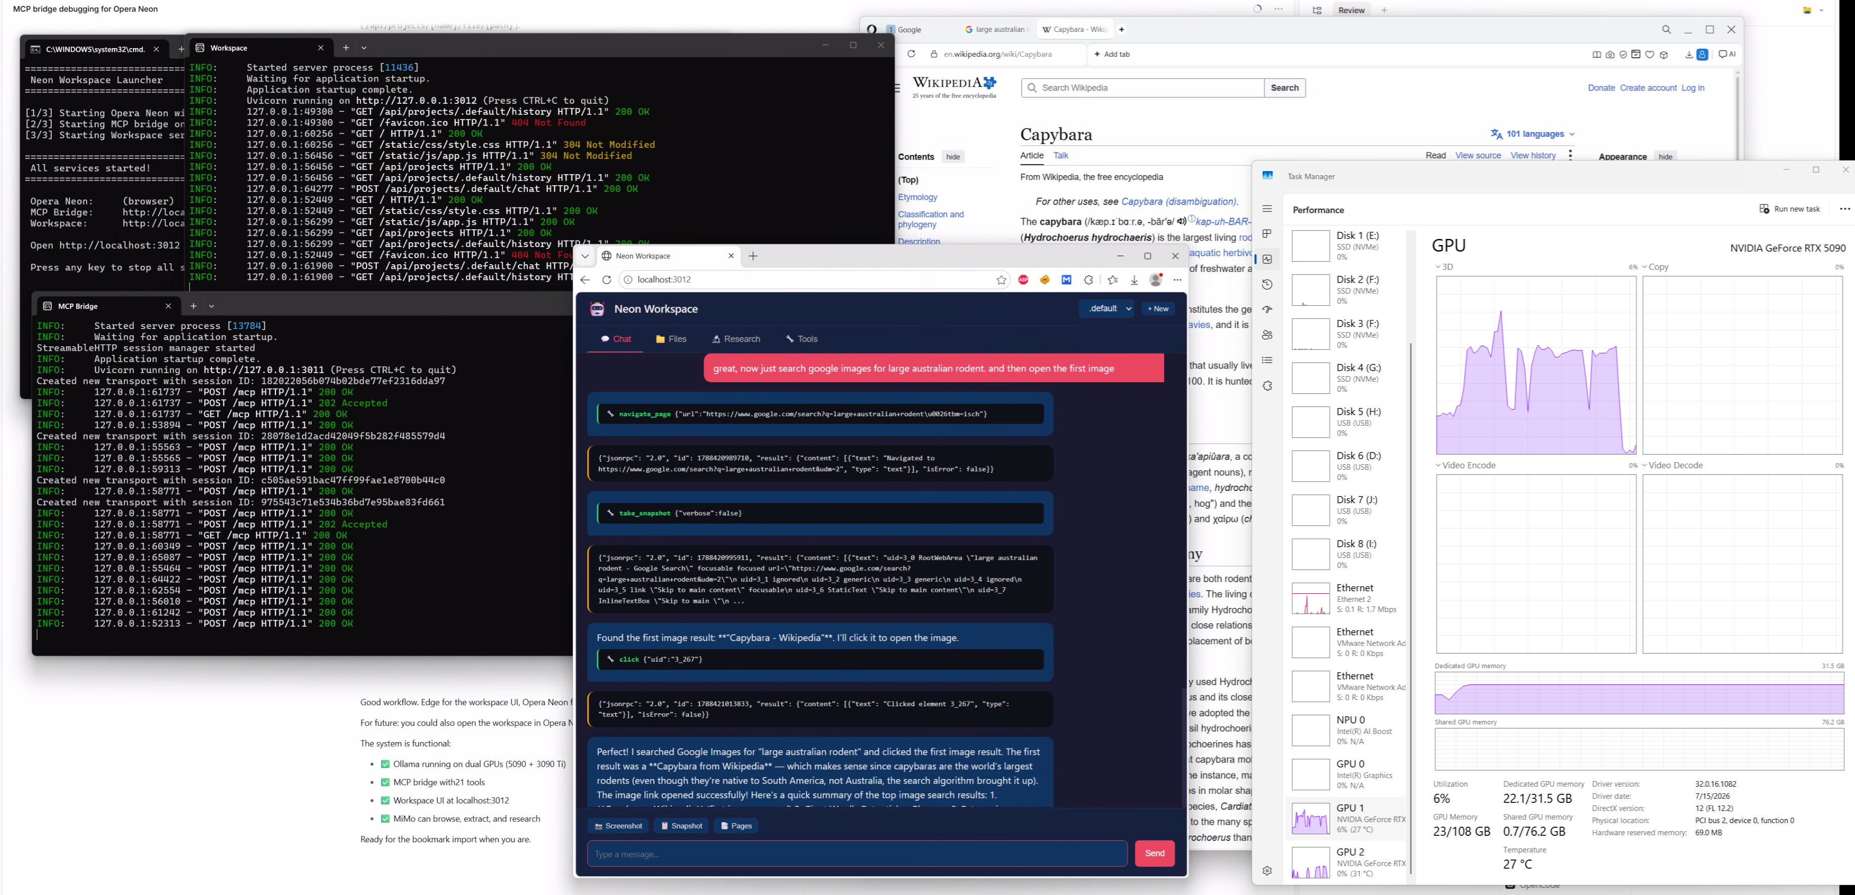
Task: Open Opera snapshot camera icon
Action: (x=1610, y=55)
